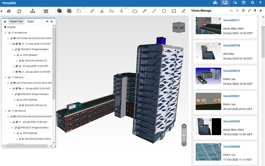Image resolution: width=265 pixels, height=166 pixels.
Task: Collapse the Electrical tree node
Action: click(x=6, y=77)
